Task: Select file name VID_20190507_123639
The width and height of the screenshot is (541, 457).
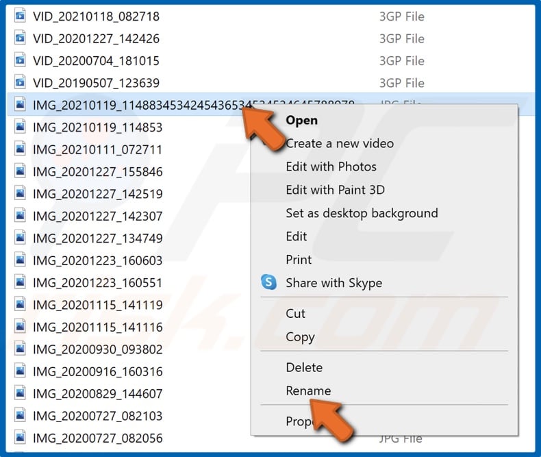Action: (x=97, y=83)
